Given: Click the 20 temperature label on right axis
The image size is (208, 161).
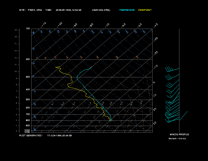Looking at the screenshot, I should click(x=155, y=109).
